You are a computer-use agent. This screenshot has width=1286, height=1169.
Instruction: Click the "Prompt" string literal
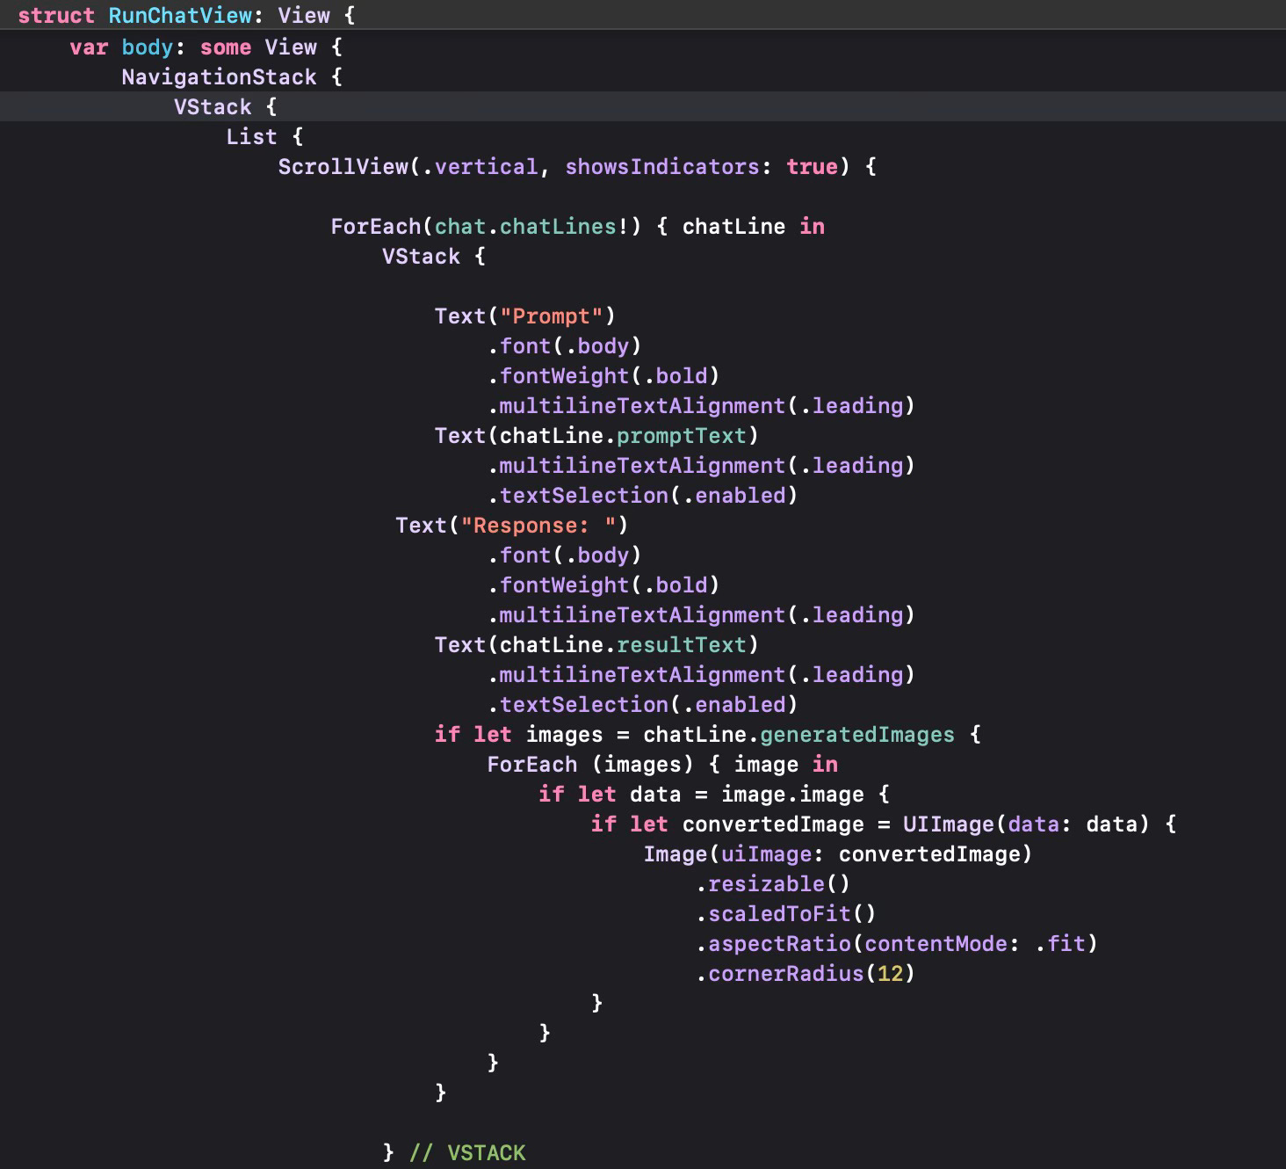(x=552, y=316)
